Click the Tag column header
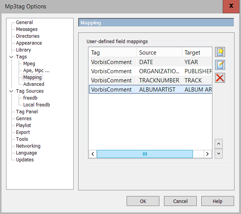This screenshot has width=241, height=214. pos(112,53)
